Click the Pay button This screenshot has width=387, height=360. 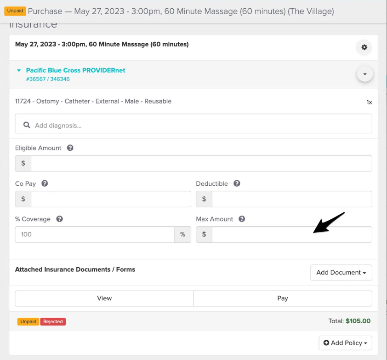pyautogui.click(x=283, y=298)
